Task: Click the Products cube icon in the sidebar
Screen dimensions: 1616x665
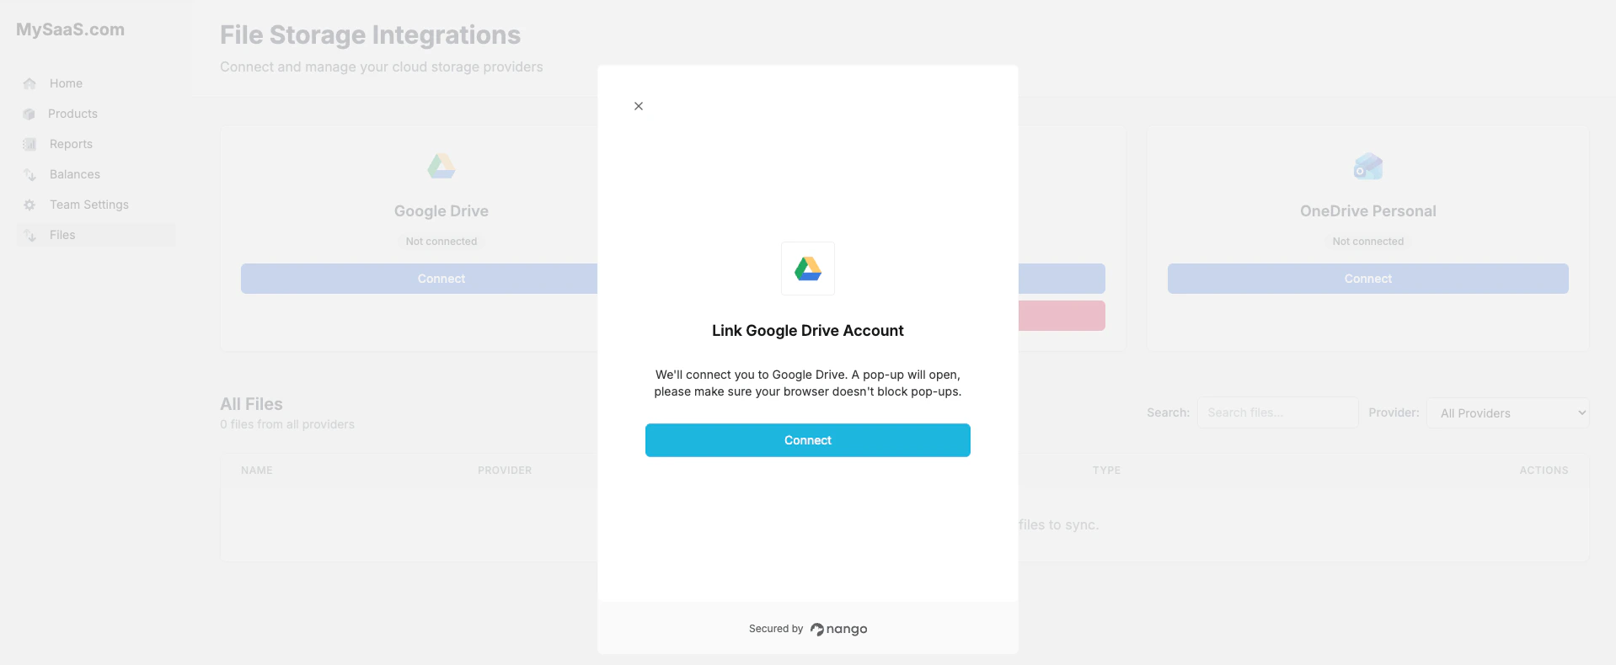Action: pyautogui.click(x=29, y=114)
